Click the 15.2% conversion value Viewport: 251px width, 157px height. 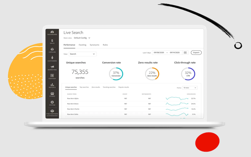[x=193, y=109]
